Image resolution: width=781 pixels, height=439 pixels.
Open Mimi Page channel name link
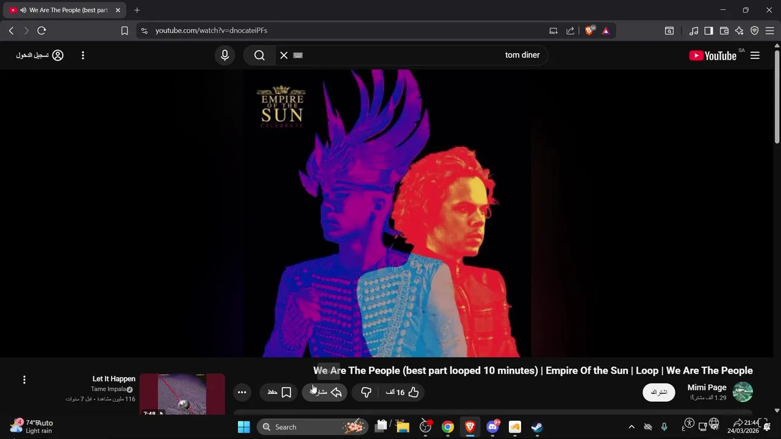(x=707, y=387)
